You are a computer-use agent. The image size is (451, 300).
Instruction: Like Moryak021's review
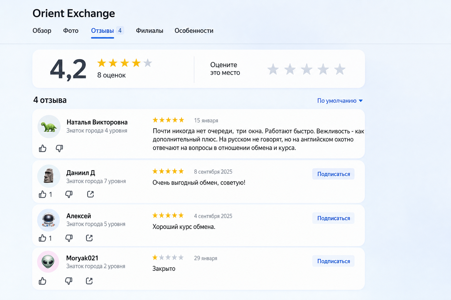pos(43,281)
